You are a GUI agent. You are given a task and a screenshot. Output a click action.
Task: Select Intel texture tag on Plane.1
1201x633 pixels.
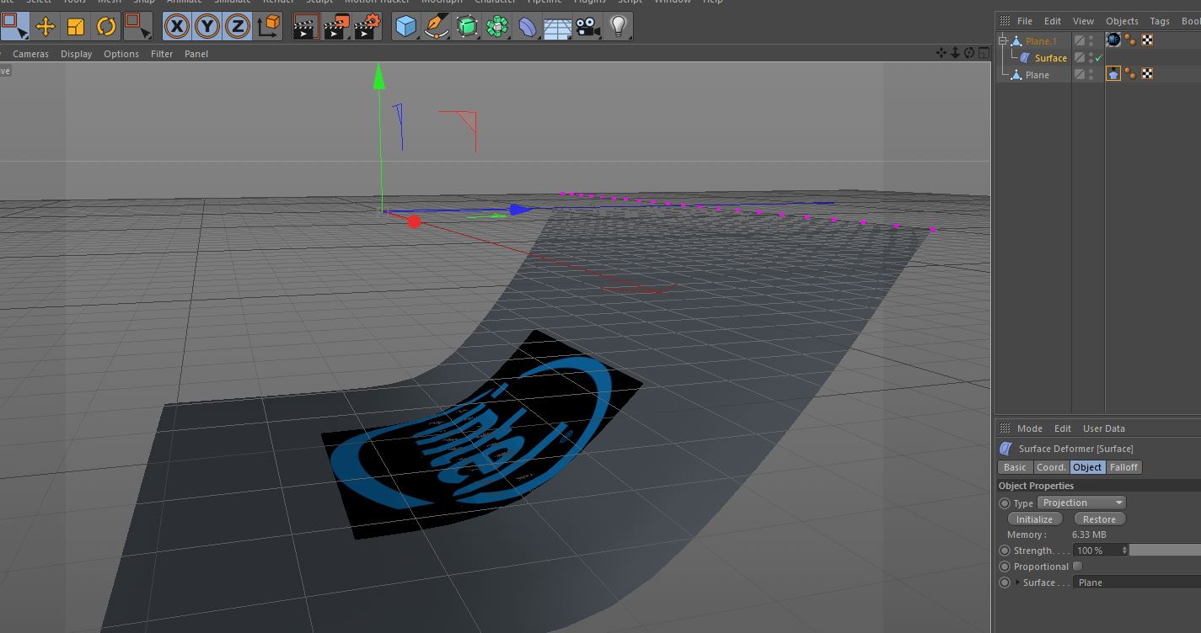[x=1113, y=40]
